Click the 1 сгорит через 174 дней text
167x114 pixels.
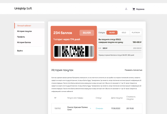(x=67, y=39)
